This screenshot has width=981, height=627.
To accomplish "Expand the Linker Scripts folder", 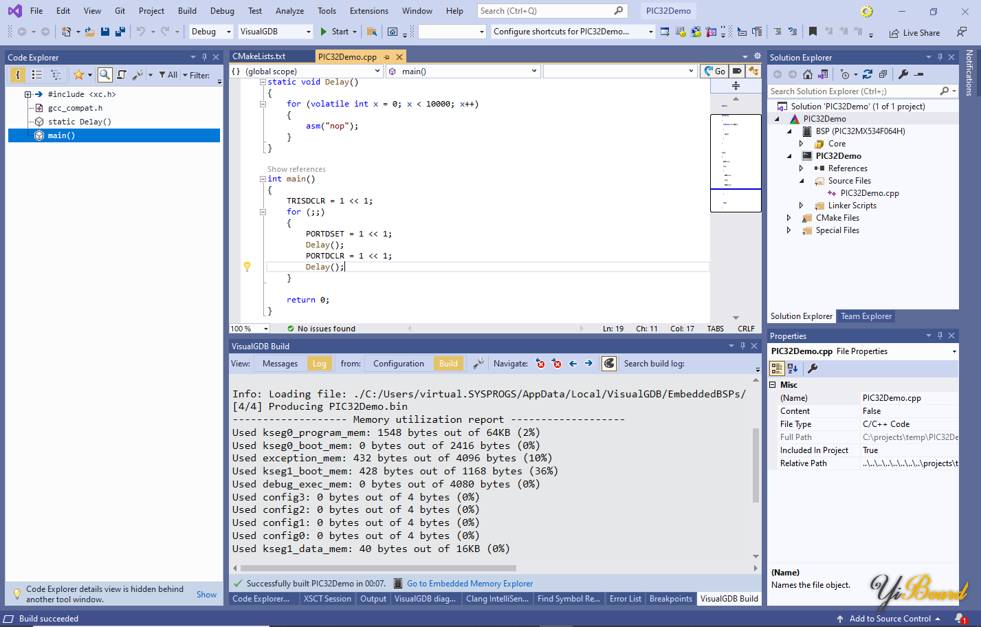I will click(x=801, y=206).
